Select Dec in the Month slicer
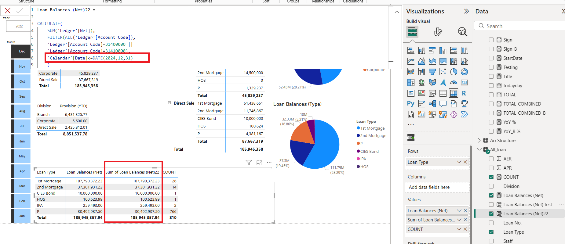 (21, 52)
